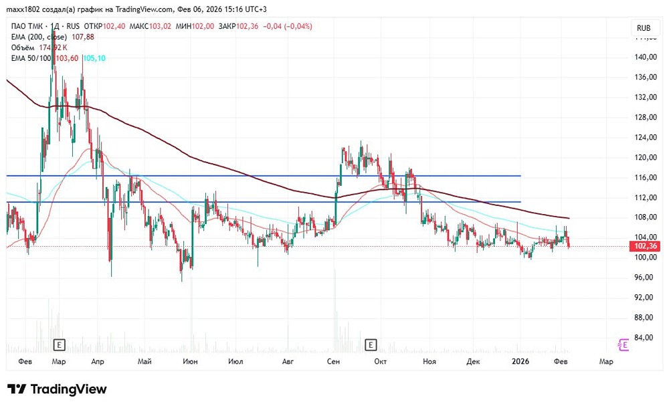Image resolution: width=669 pixels, height=408 pixels.
Task: Click the 107,88 EMA 200 value
Action: [83, 37]
